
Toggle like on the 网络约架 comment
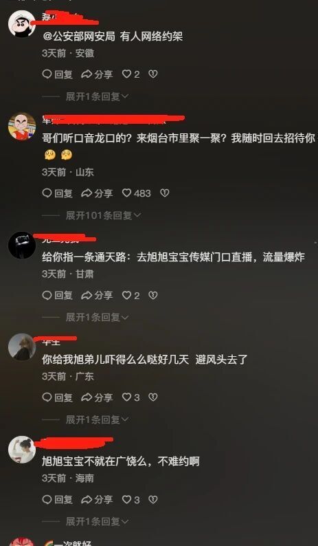pos(131,74)
